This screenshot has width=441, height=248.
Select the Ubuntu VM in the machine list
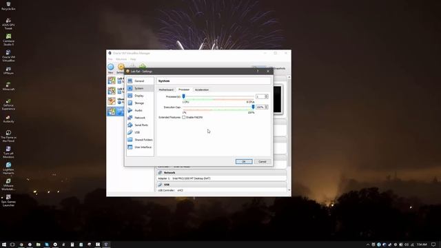click(116, 101)
